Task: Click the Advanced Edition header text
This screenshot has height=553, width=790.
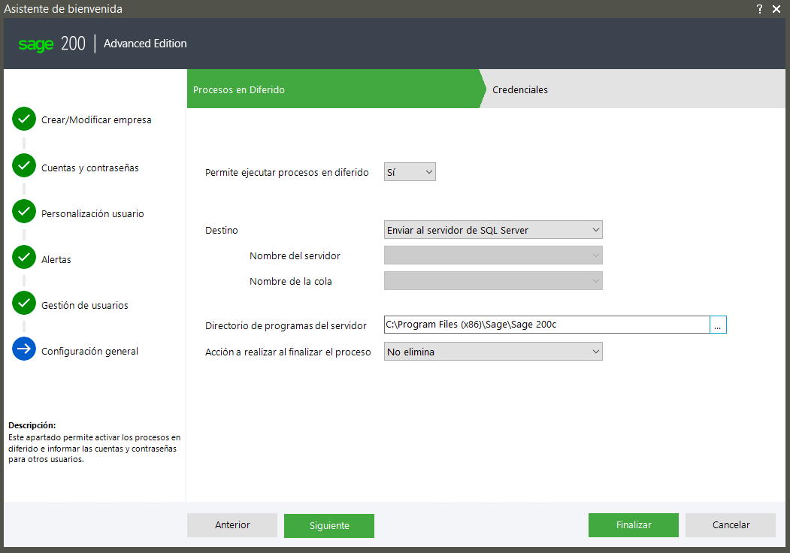Action: (145, 44)
